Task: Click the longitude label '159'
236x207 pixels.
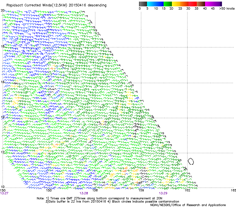Action: [141, 190]
